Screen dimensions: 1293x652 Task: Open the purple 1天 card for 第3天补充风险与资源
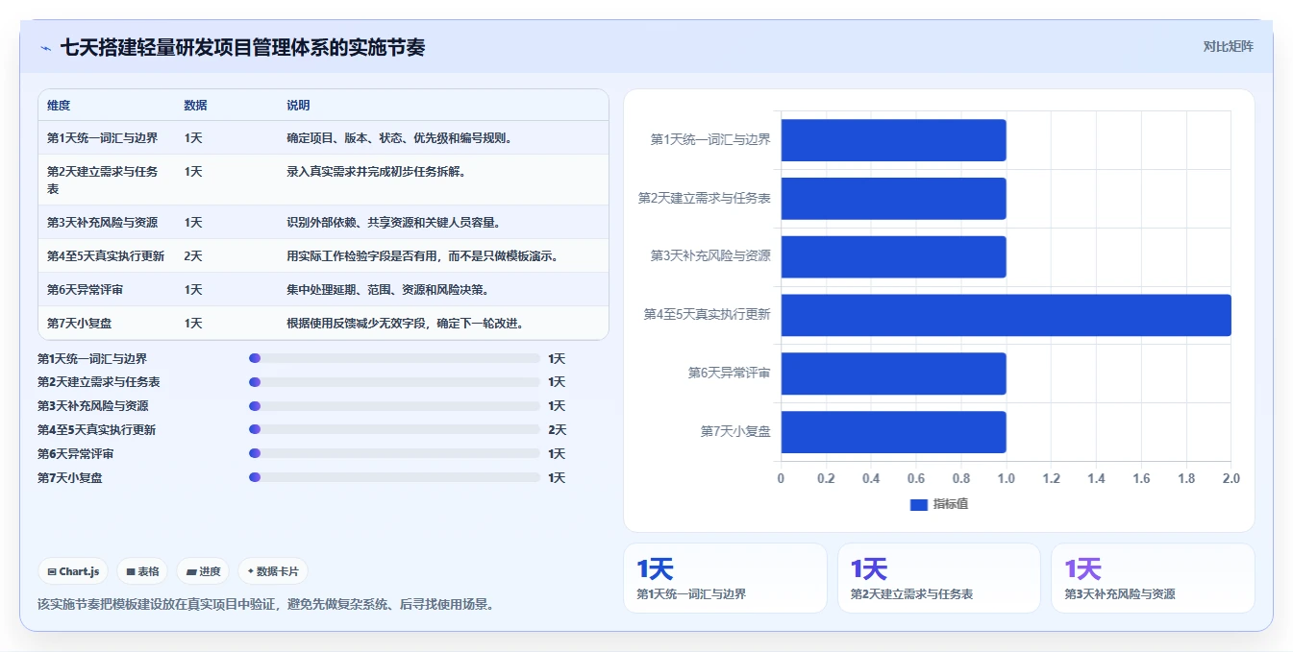point(1152,578)
